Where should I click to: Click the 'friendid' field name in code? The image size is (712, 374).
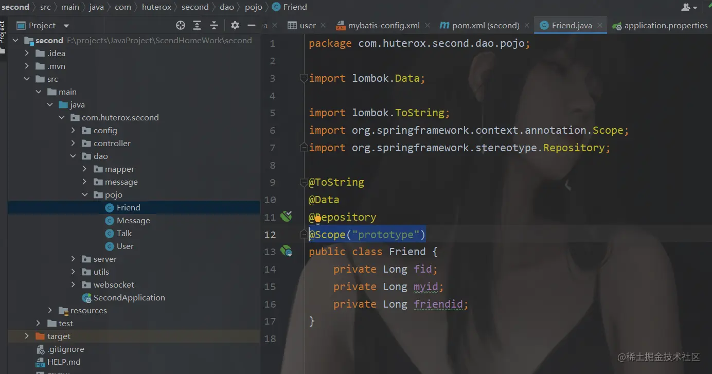click(438, 304)
